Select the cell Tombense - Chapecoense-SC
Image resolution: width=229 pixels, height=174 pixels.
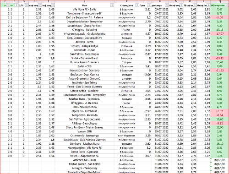[x=84, y=13]
